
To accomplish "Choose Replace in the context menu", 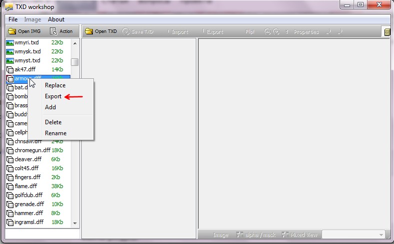I will 55,85.
